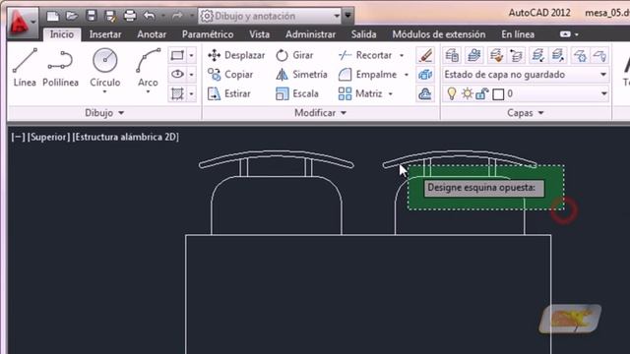Open the AutoCAD application menu button
Screen dimensions: 630x354
click(23, 22)
